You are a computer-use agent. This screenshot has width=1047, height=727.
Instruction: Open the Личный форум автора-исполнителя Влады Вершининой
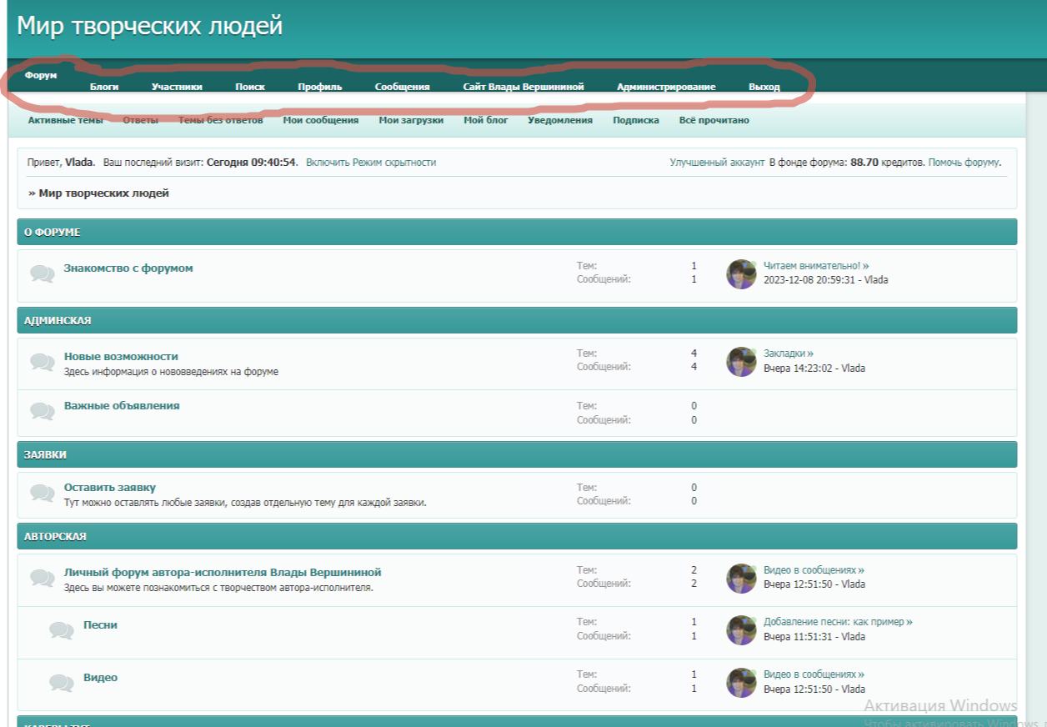[x=223, y=573]
